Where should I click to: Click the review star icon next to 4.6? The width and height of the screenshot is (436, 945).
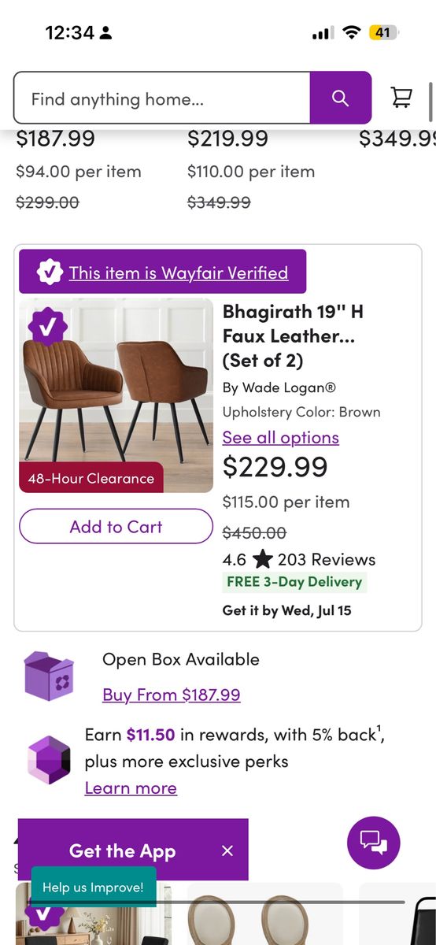262,560
